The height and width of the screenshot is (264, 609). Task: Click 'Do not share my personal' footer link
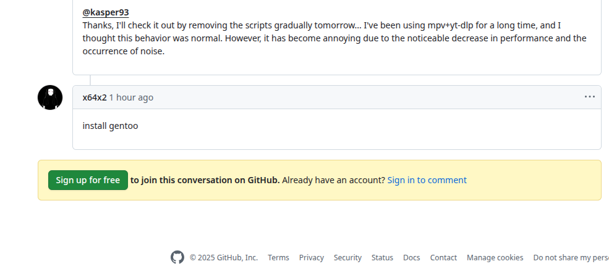point(571,257)
